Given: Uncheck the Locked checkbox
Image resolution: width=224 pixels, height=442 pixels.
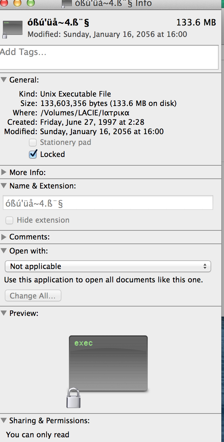Looking at the screenshot, I should pos(33,154).
